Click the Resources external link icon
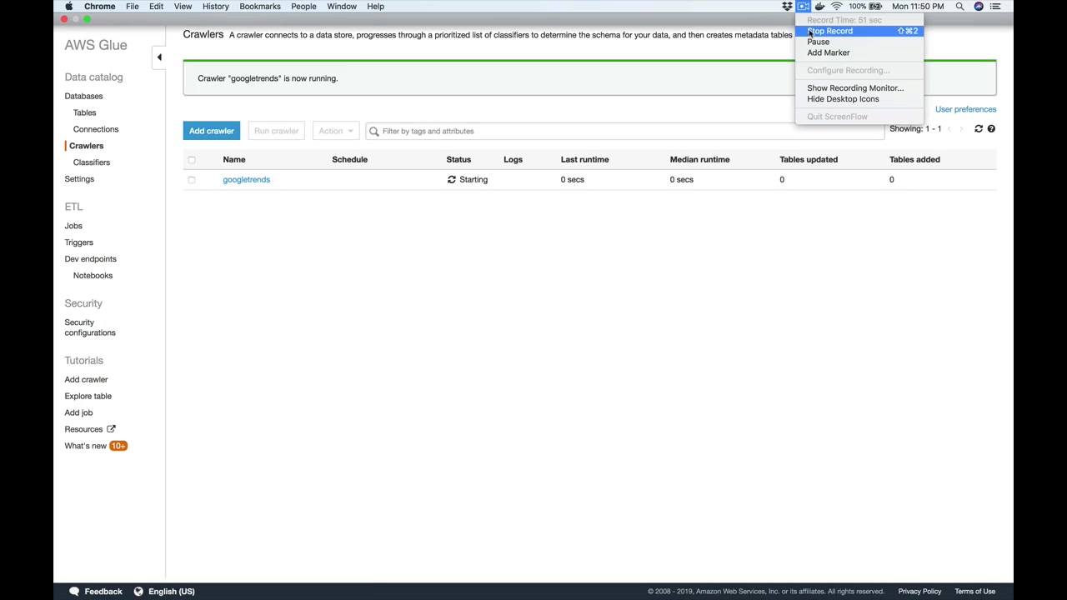 pyautogui.click(x=111, y=429)
